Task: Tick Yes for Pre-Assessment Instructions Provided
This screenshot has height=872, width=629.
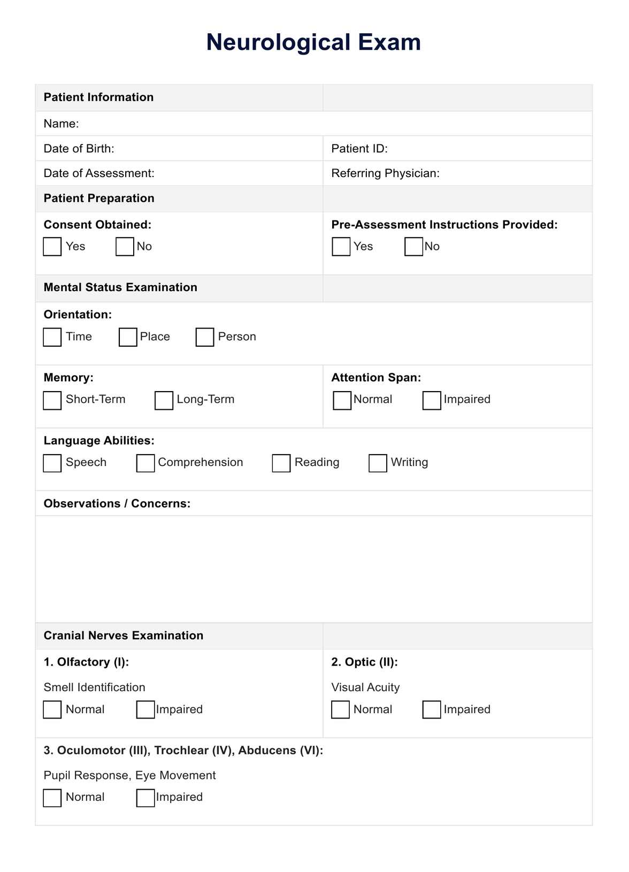Action: click(x=341, y=247)
